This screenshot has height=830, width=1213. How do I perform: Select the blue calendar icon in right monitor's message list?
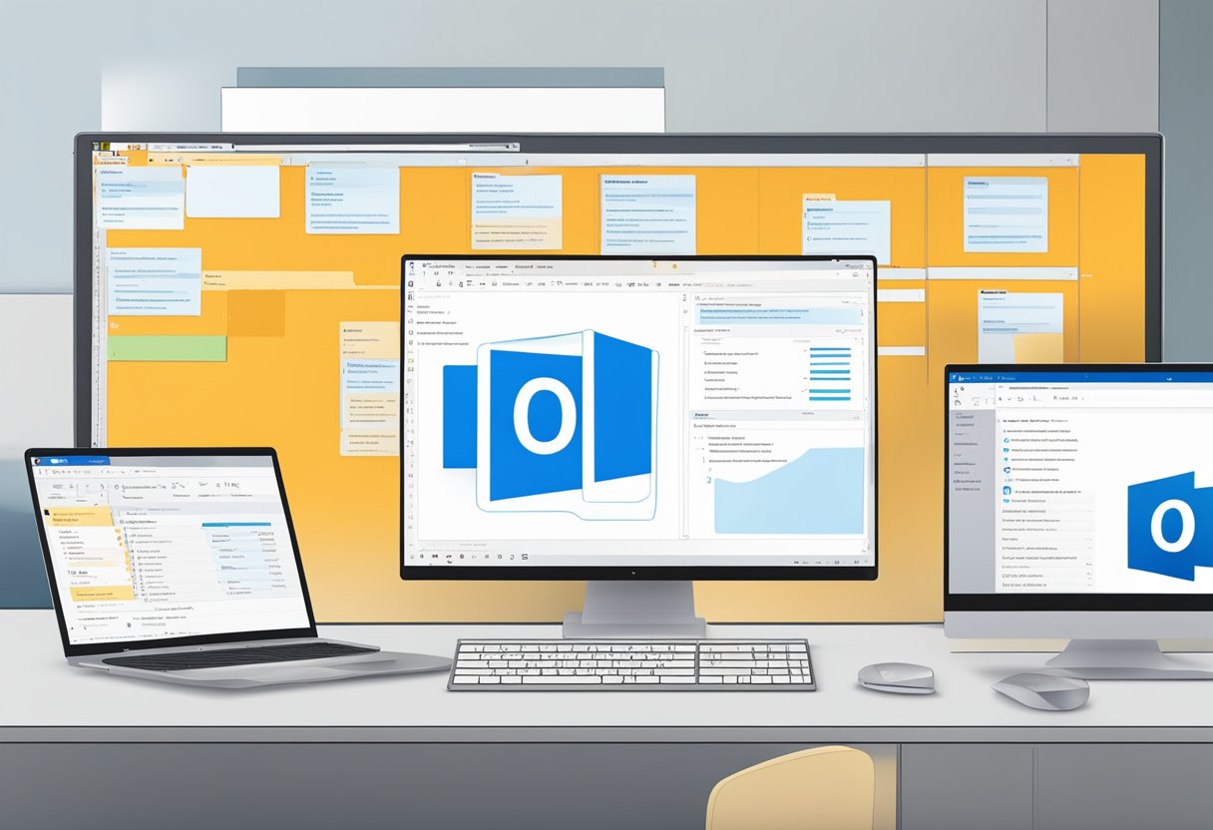(x=1007, y=490)
